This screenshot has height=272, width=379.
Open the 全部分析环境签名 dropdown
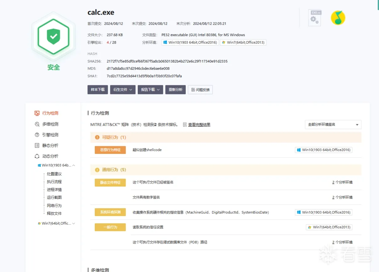point(333,124)
